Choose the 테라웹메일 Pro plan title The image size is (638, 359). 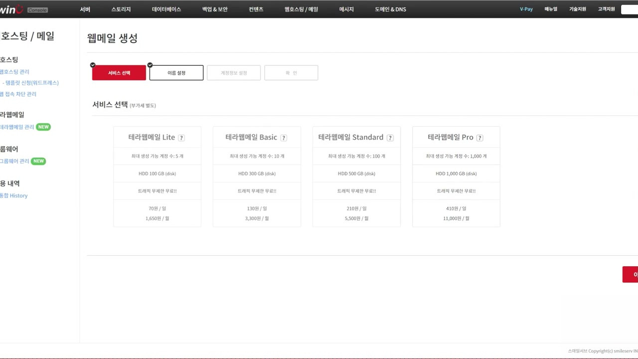point(451,138)
